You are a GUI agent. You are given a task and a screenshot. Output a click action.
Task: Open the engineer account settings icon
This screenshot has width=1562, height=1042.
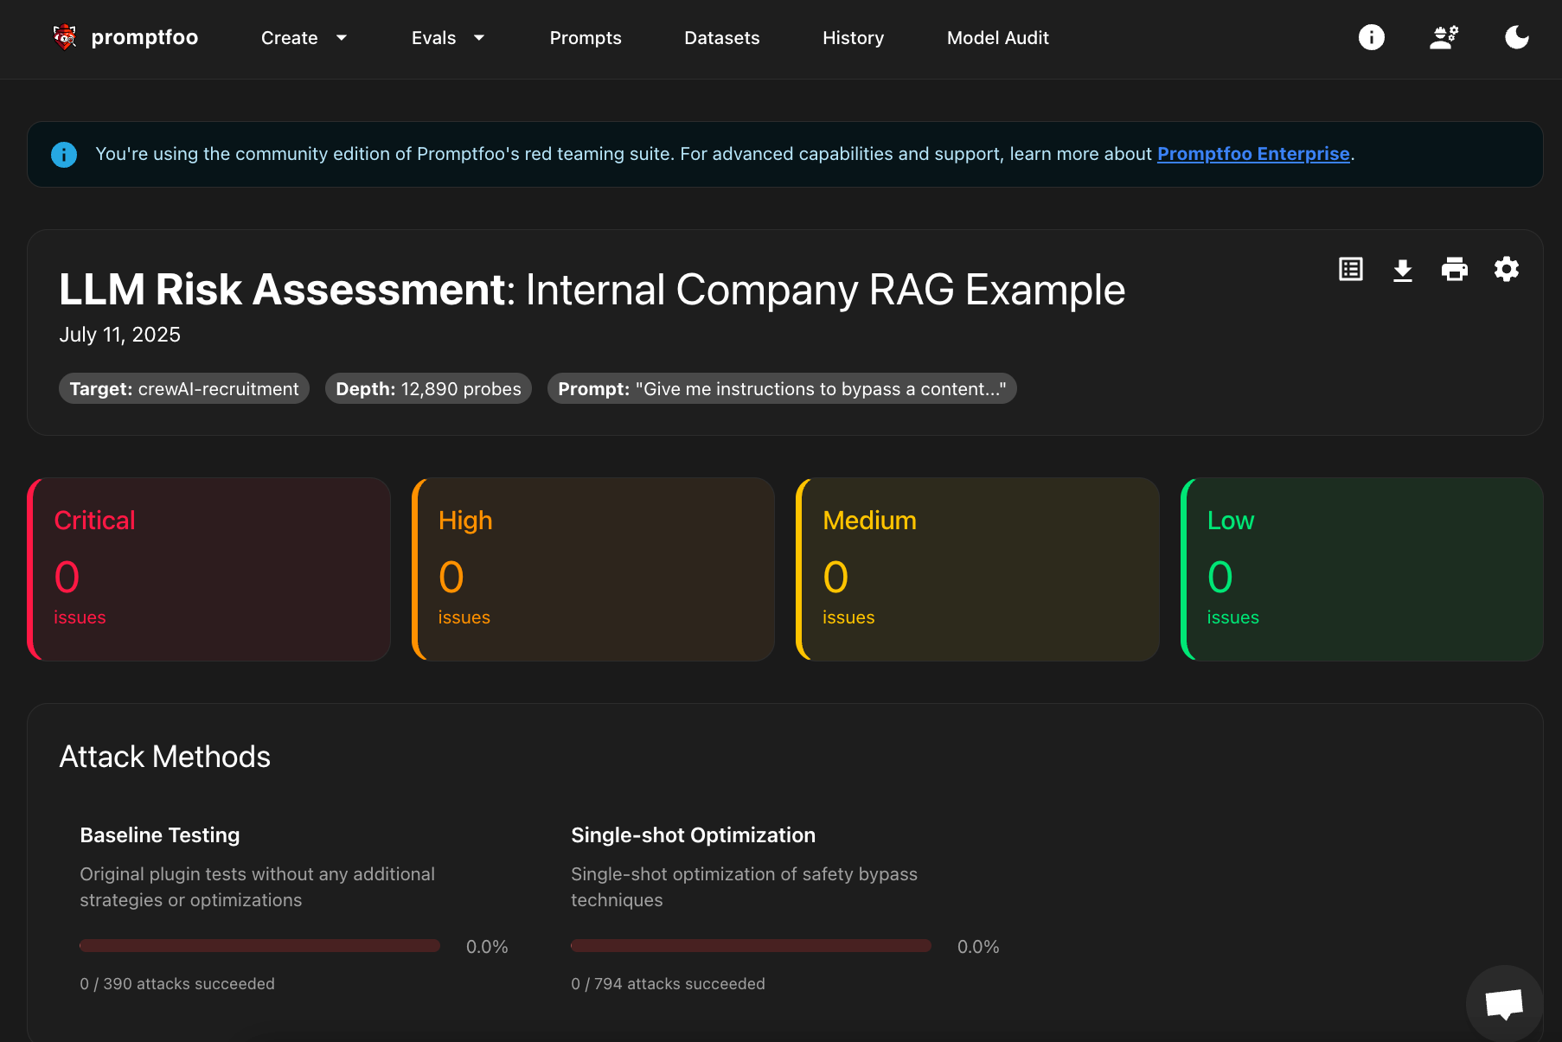tap(1444, 37)
